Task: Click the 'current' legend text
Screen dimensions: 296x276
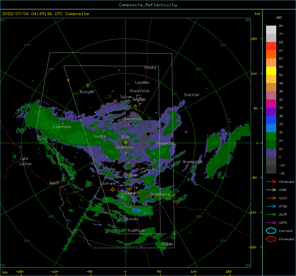Action: pos(286,231)
